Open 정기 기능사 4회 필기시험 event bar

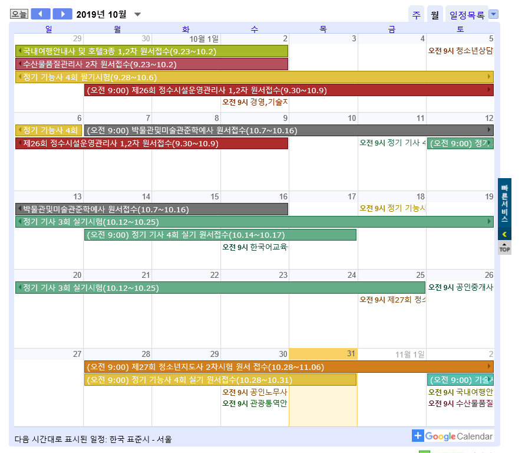tap(253, 77)
